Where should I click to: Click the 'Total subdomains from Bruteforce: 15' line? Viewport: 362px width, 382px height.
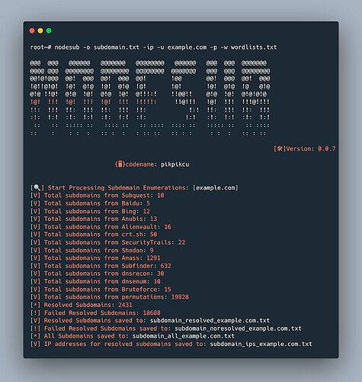(x=101, y=290)
